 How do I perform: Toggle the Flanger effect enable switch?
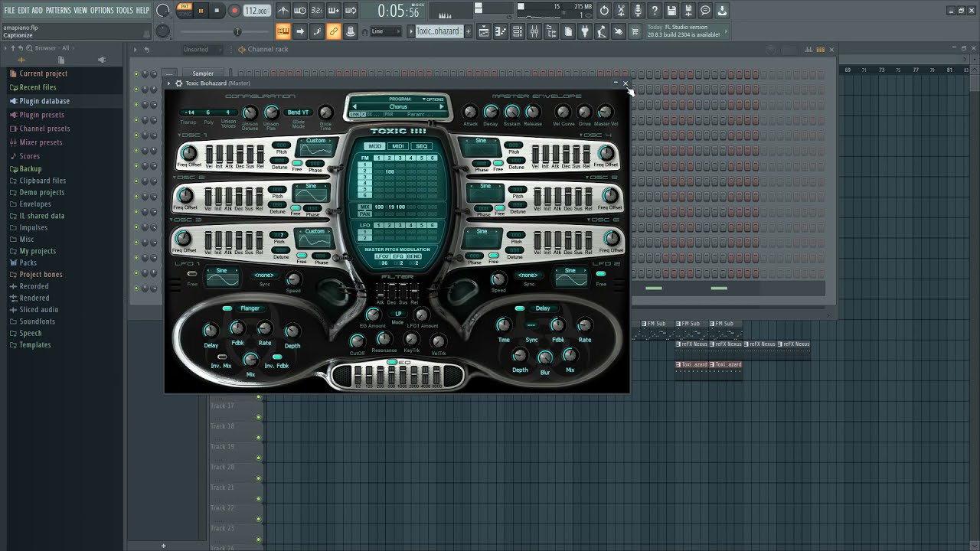[x=227, y=308]
